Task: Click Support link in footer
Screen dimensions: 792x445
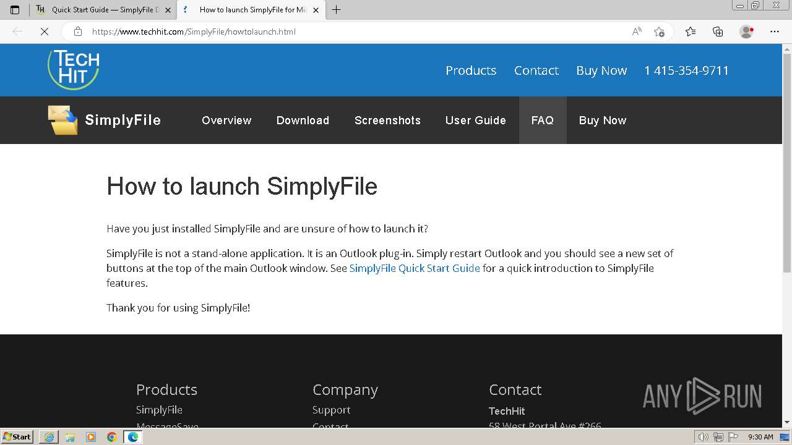Action: click(x=331, y=410)
